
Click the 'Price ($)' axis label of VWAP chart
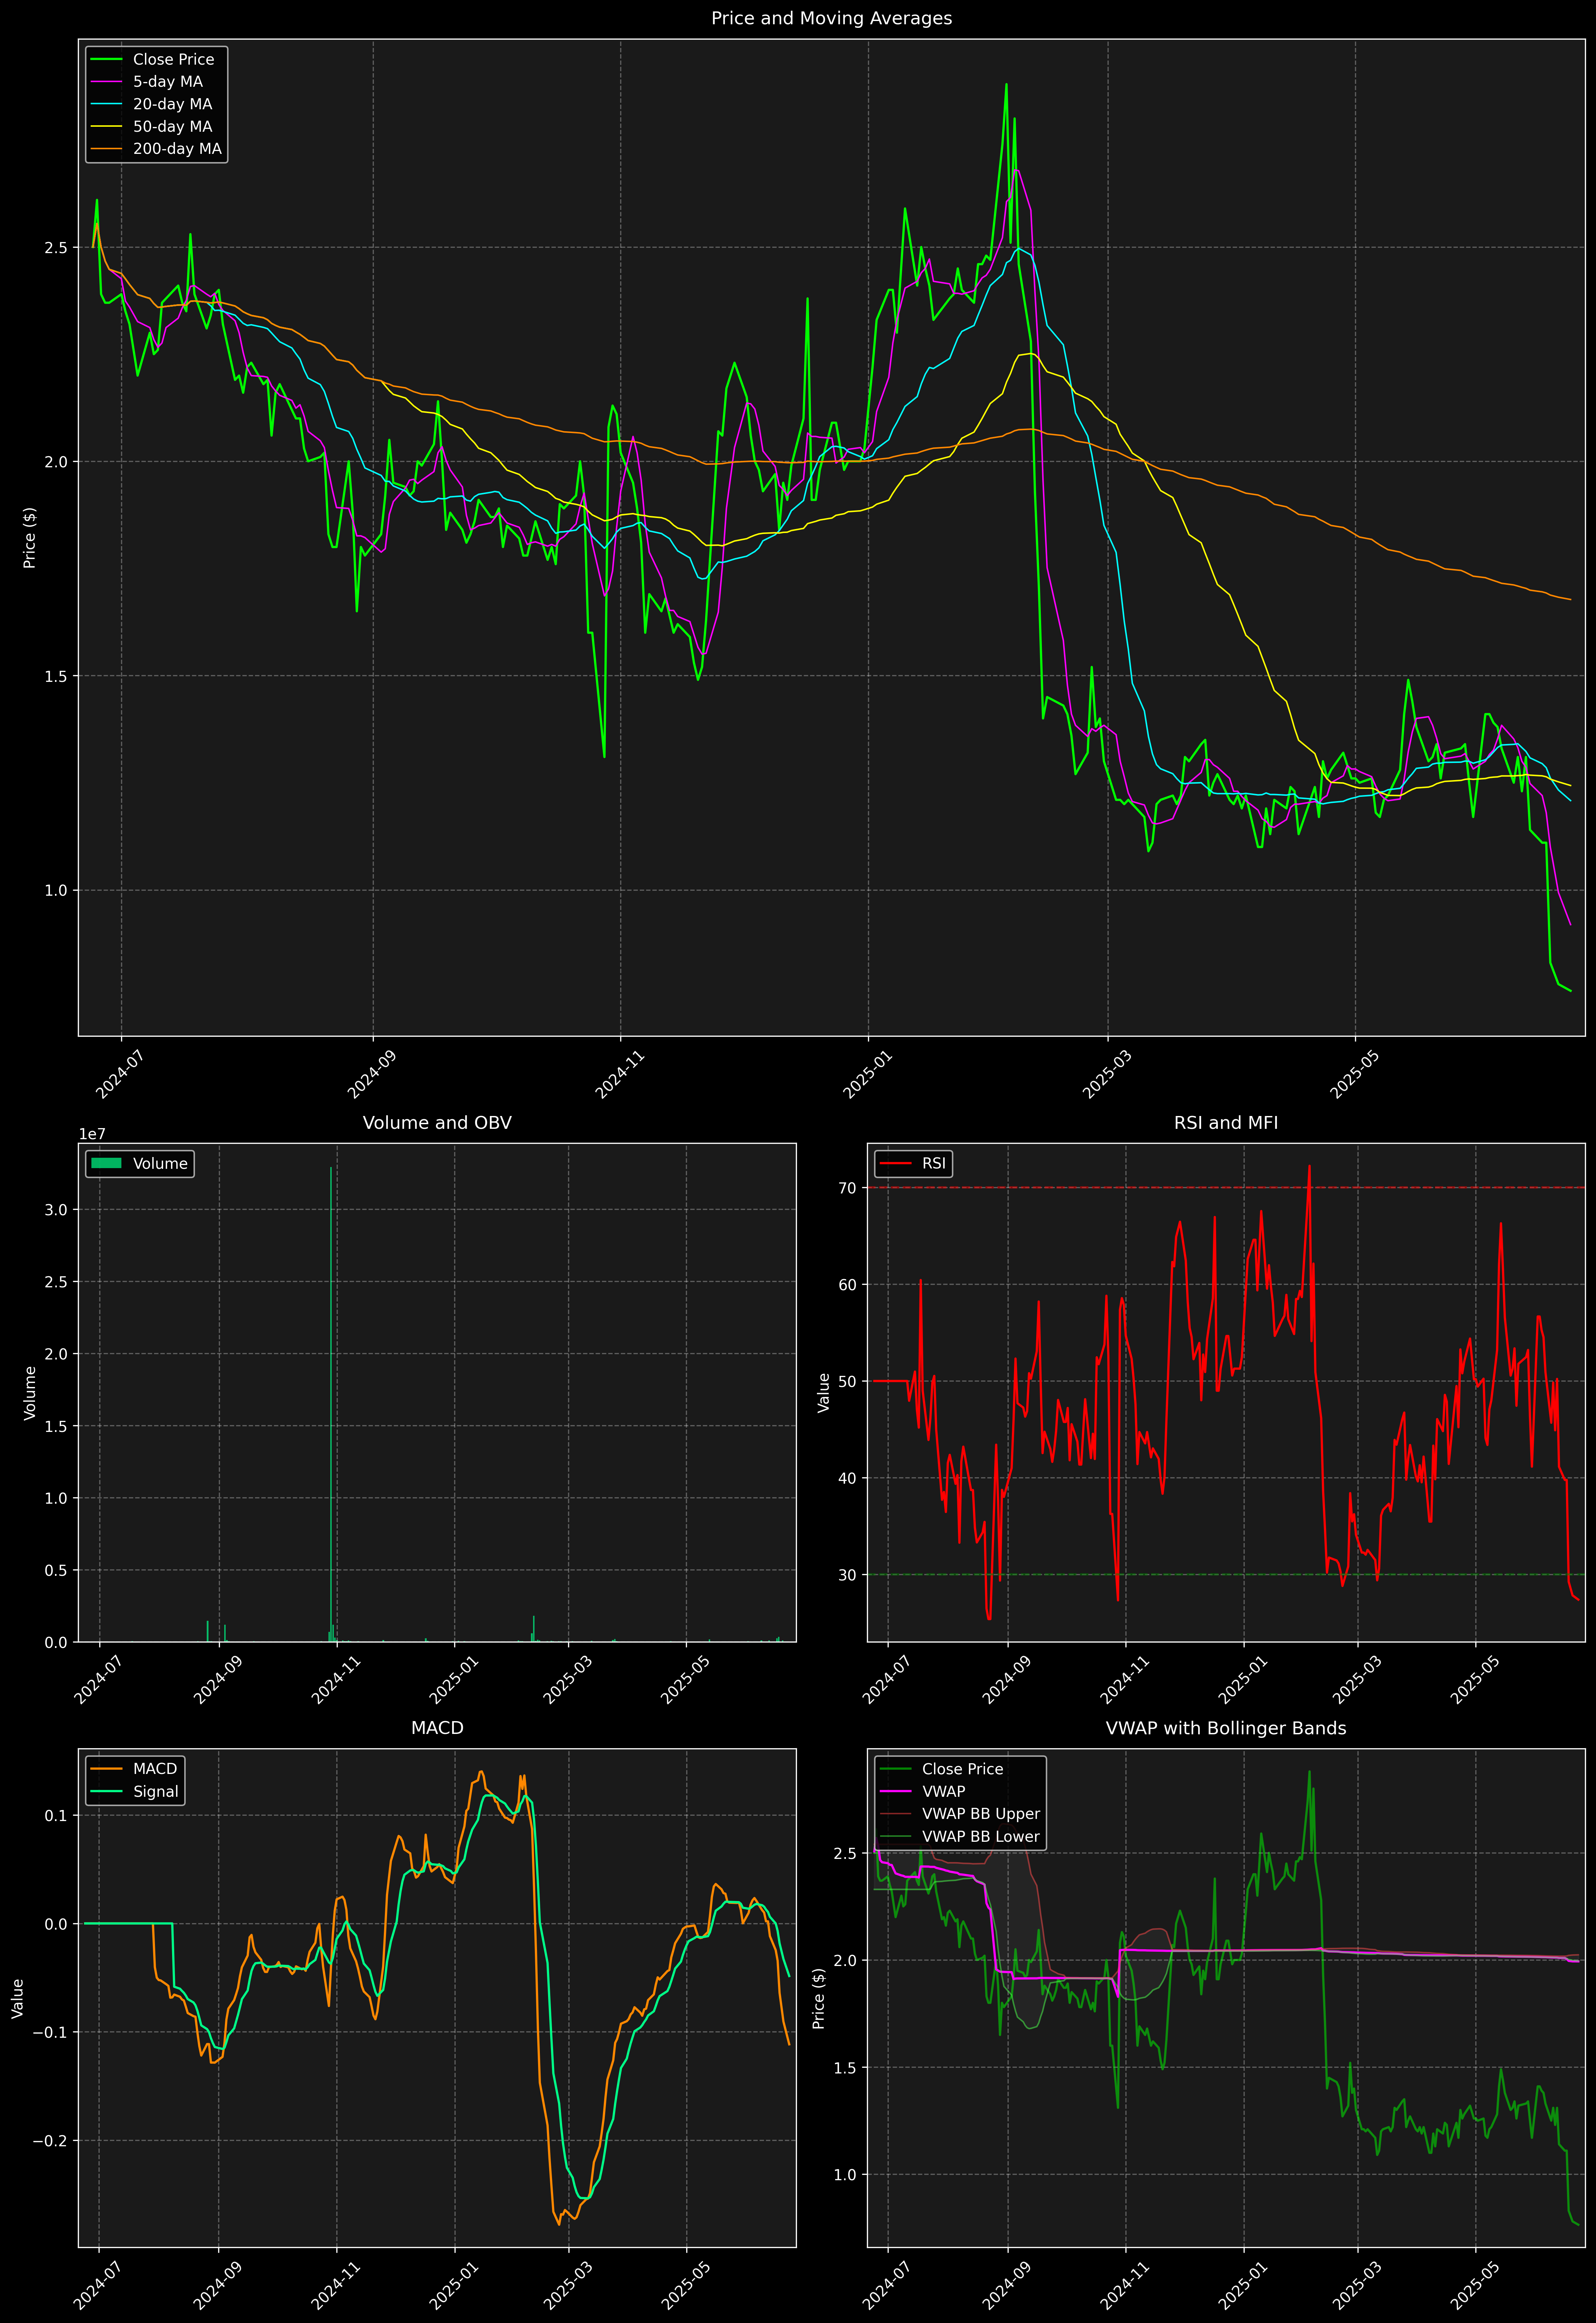[819, 1998]
